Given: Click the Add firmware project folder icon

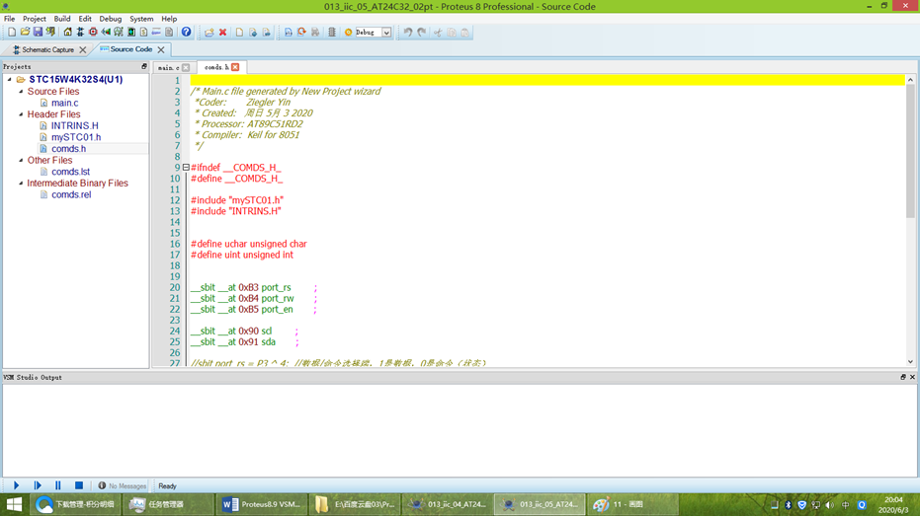Looking at the screenshot, I should click(x=209, y=33).
